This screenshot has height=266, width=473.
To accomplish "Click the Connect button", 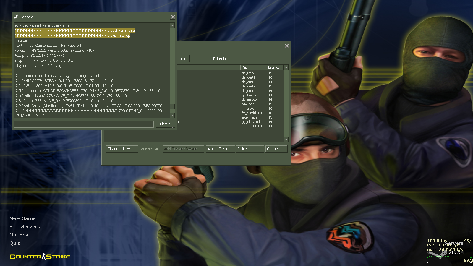I will [x=276, y=149].
